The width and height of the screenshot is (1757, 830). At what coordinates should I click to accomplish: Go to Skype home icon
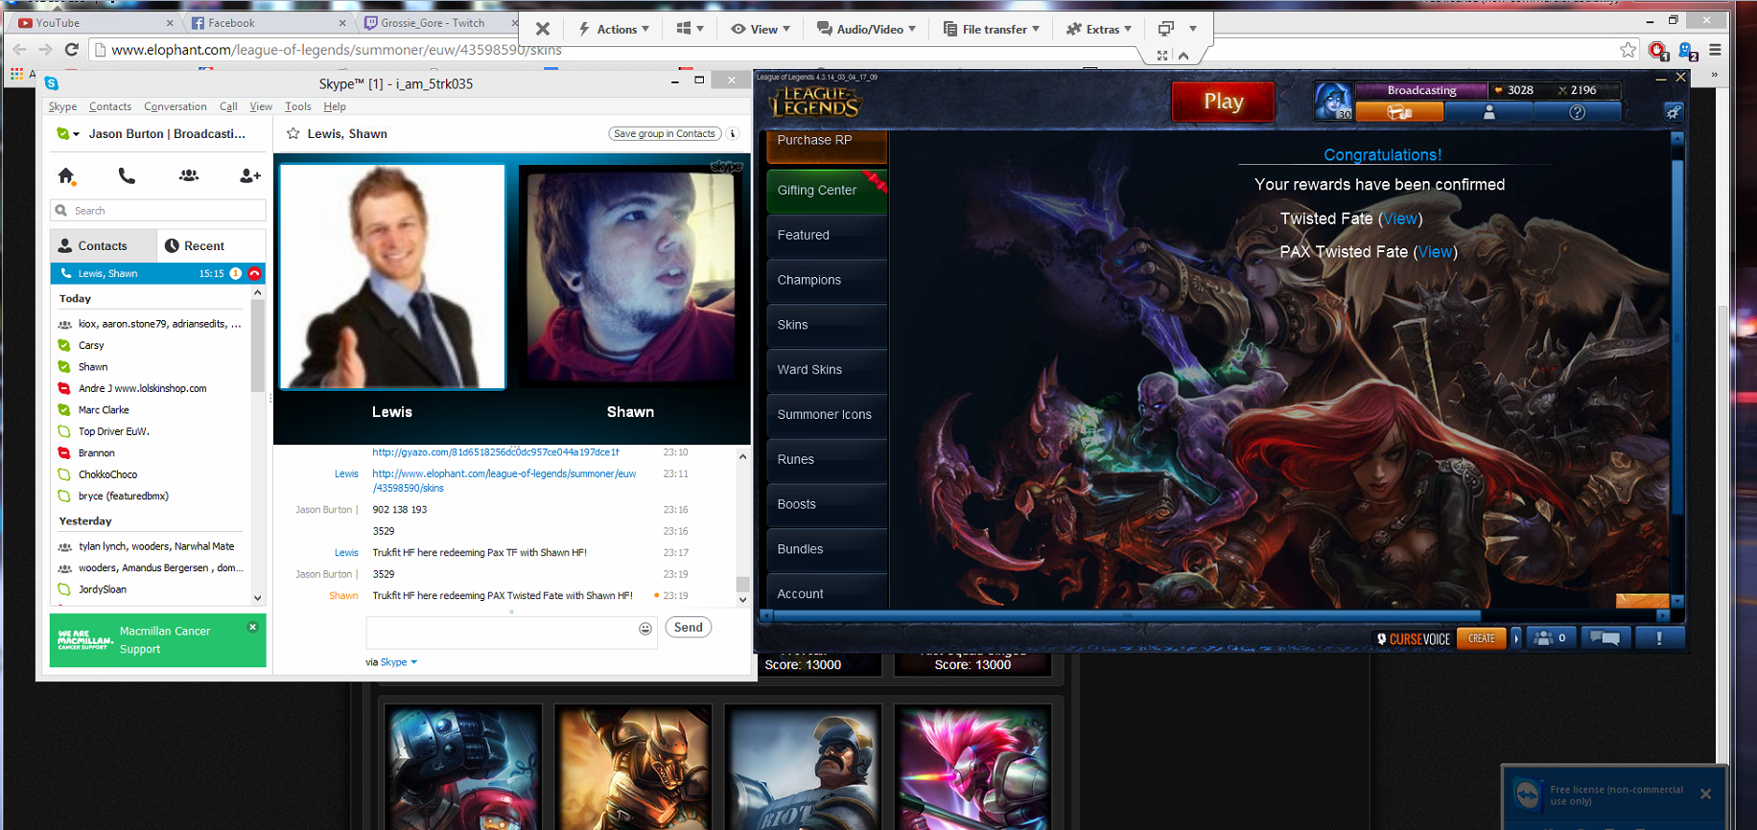[66, 175]
